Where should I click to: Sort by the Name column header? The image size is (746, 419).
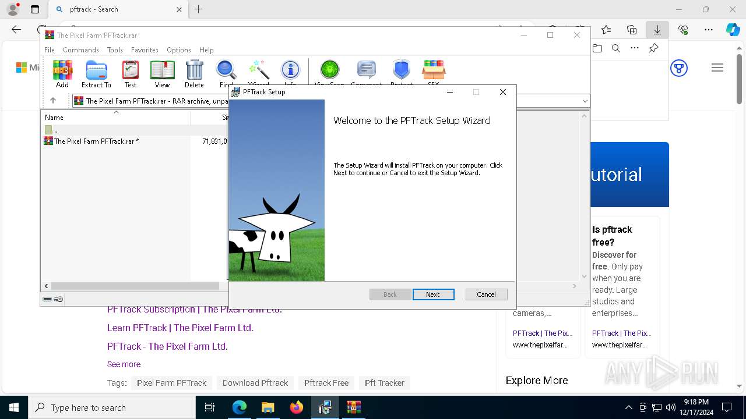(115, 117)
